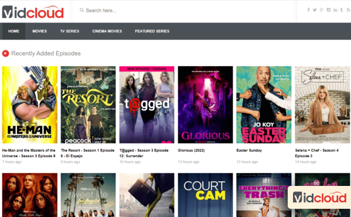The image size is (351, 217).
Task: Click T@gged Season 3 Episode 12 Surrender title
Action: coord(144,153)
